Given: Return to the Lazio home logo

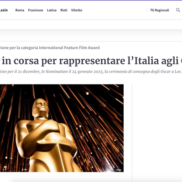Looking at the screenshot, I should coord(4,10).
